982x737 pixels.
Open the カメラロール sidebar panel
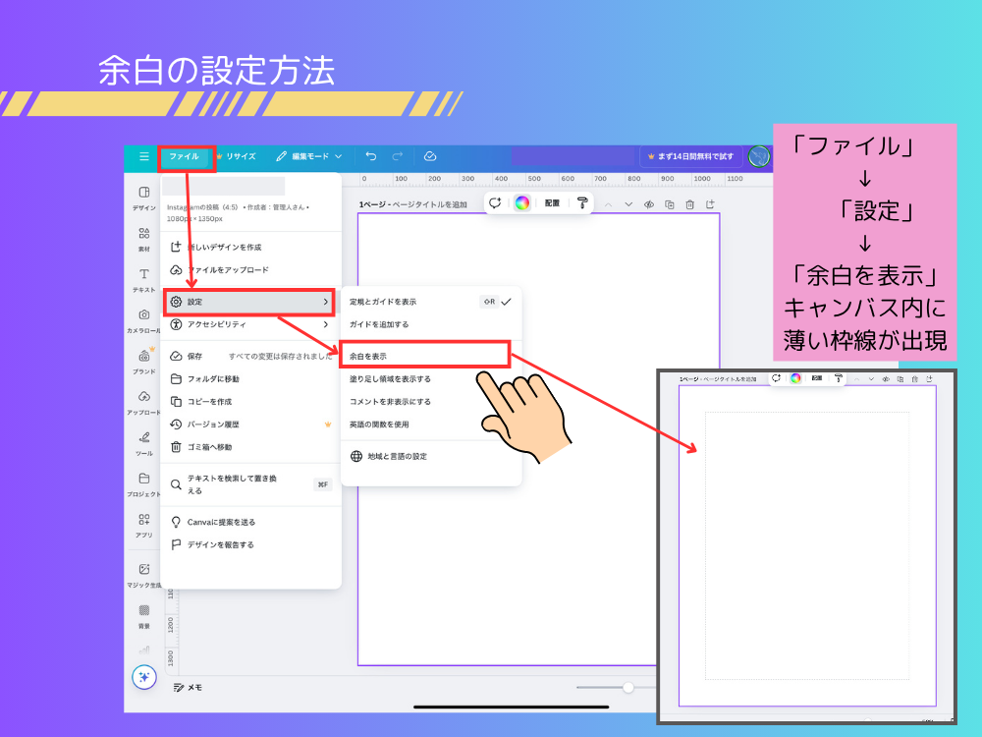(x=144, y=321)
